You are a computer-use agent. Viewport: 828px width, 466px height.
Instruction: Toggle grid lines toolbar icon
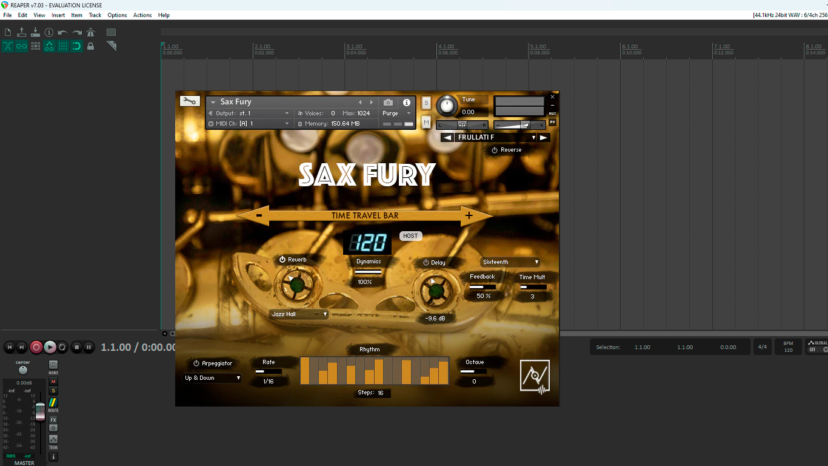tap(63, 46)
